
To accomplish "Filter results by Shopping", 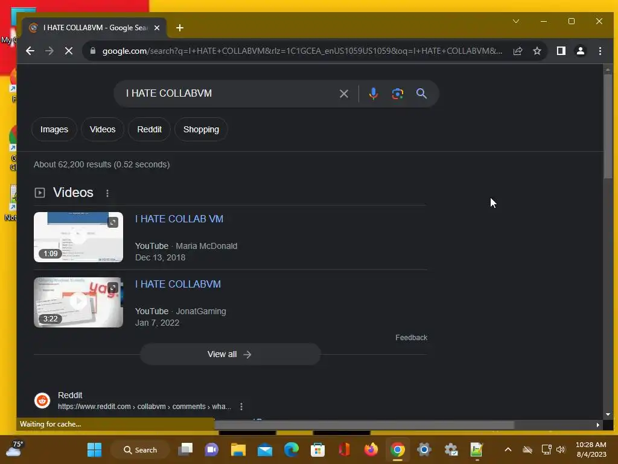I will pyautogui.click(x=201, y=129).
